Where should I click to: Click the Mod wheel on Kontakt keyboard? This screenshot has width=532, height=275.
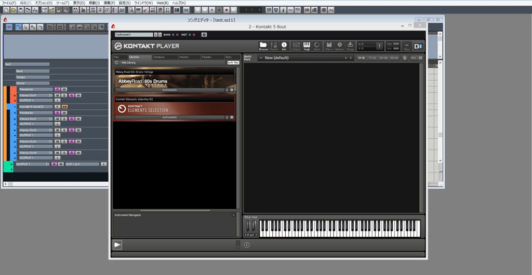(254, 226)
